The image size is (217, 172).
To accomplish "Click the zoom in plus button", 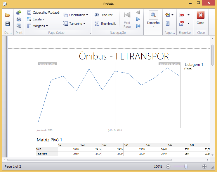I will tap(204, 166).
